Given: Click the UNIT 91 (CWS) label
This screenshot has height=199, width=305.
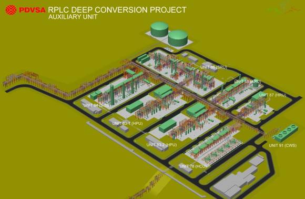Looking at the screenshot, I should (282, 145).
